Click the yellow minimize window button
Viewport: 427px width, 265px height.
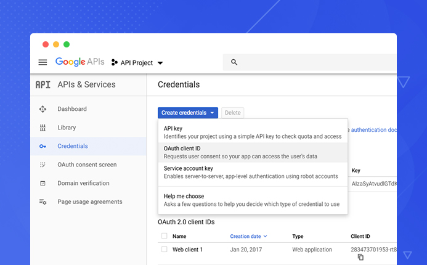56,44
